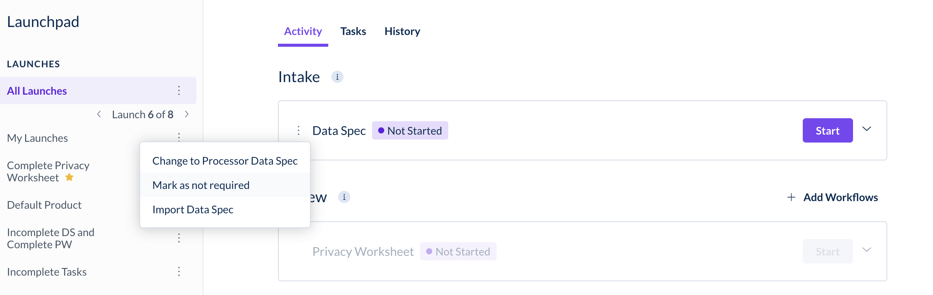Screen dimensions: 933x295
Task: Click the My Launches kebab menu icon
Action: pos(179,137)
